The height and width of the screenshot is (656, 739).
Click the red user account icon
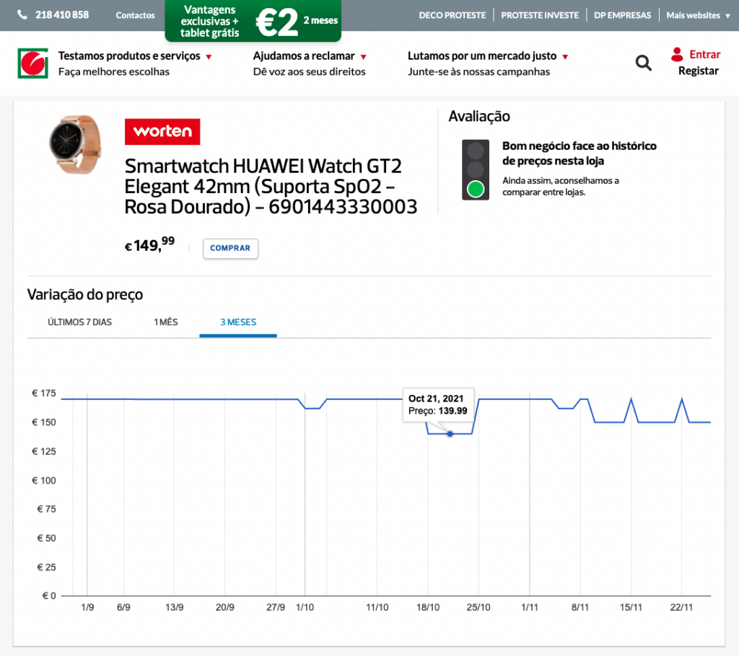tap(677, 54)
